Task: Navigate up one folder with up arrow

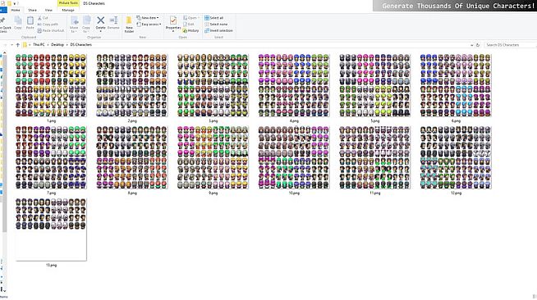Action: [x=18, y=45]
